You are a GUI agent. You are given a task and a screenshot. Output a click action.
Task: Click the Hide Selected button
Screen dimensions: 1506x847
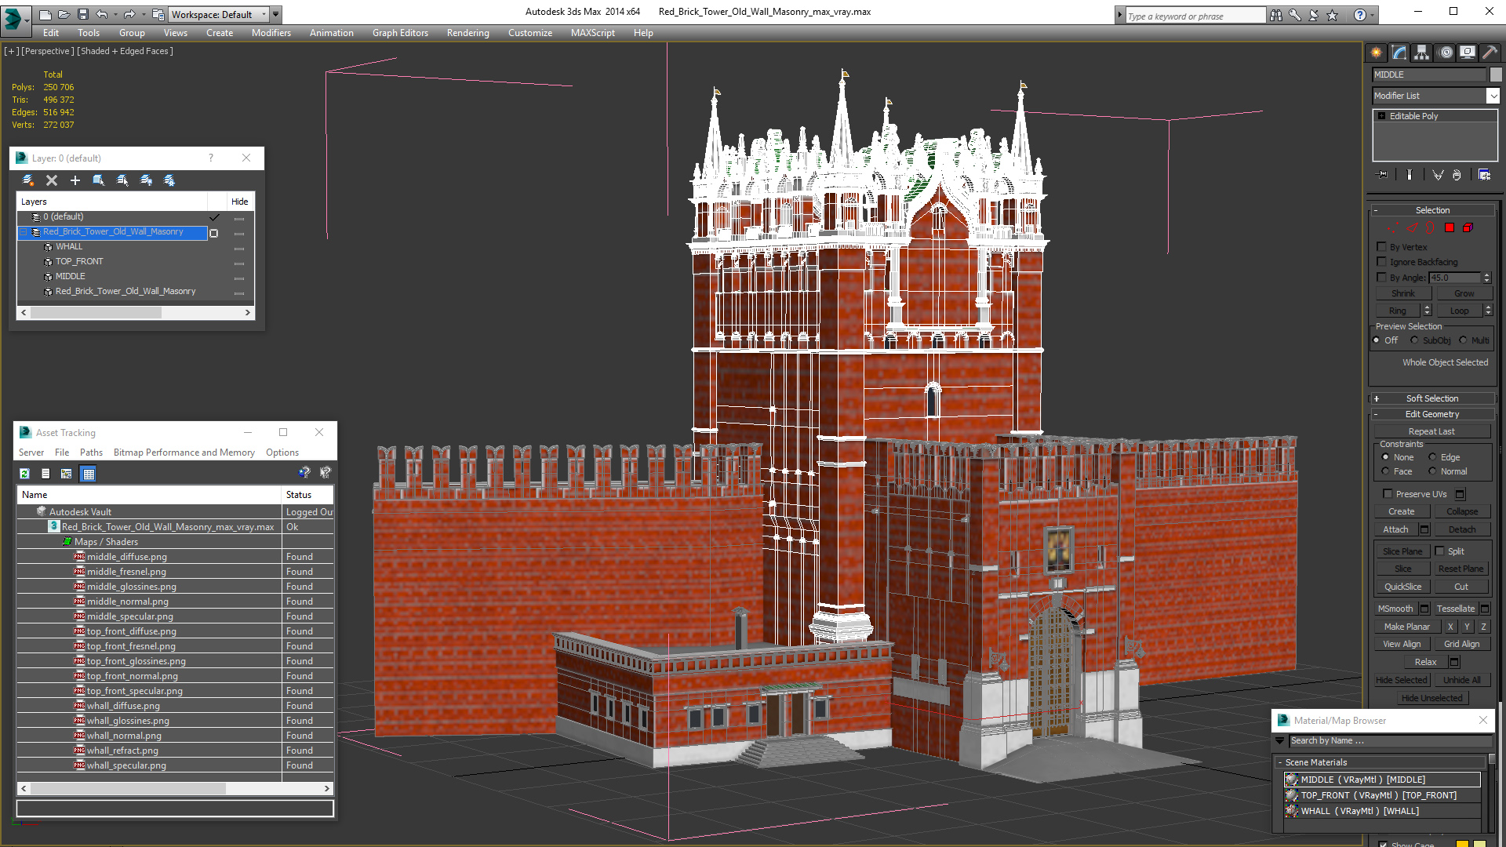(1401, 680)
